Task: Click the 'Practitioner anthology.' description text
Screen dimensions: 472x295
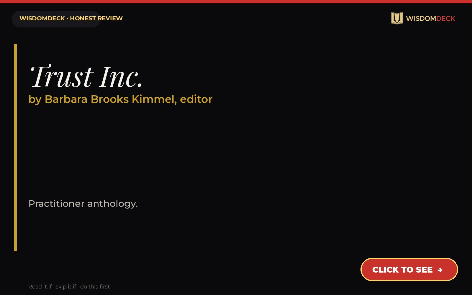Action: coord(83,204)
